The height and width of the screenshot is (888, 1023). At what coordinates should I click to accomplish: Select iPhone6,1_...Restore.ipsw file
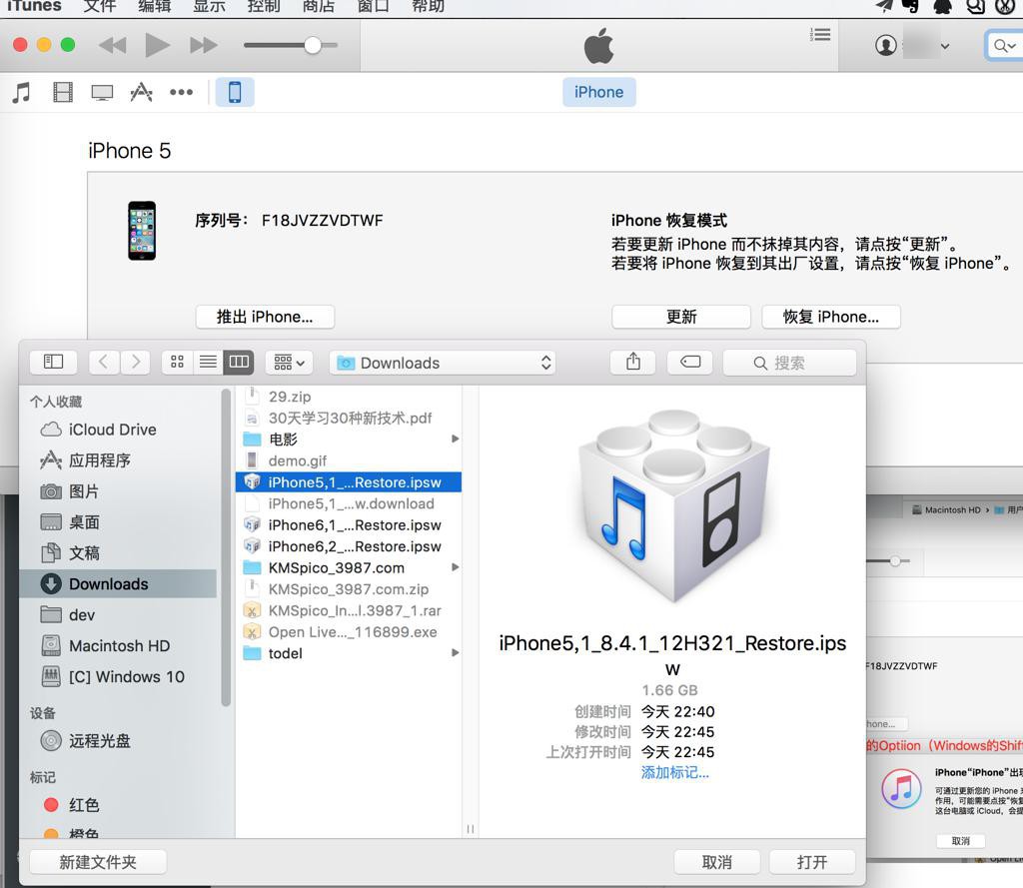click(x=349, y=524)
